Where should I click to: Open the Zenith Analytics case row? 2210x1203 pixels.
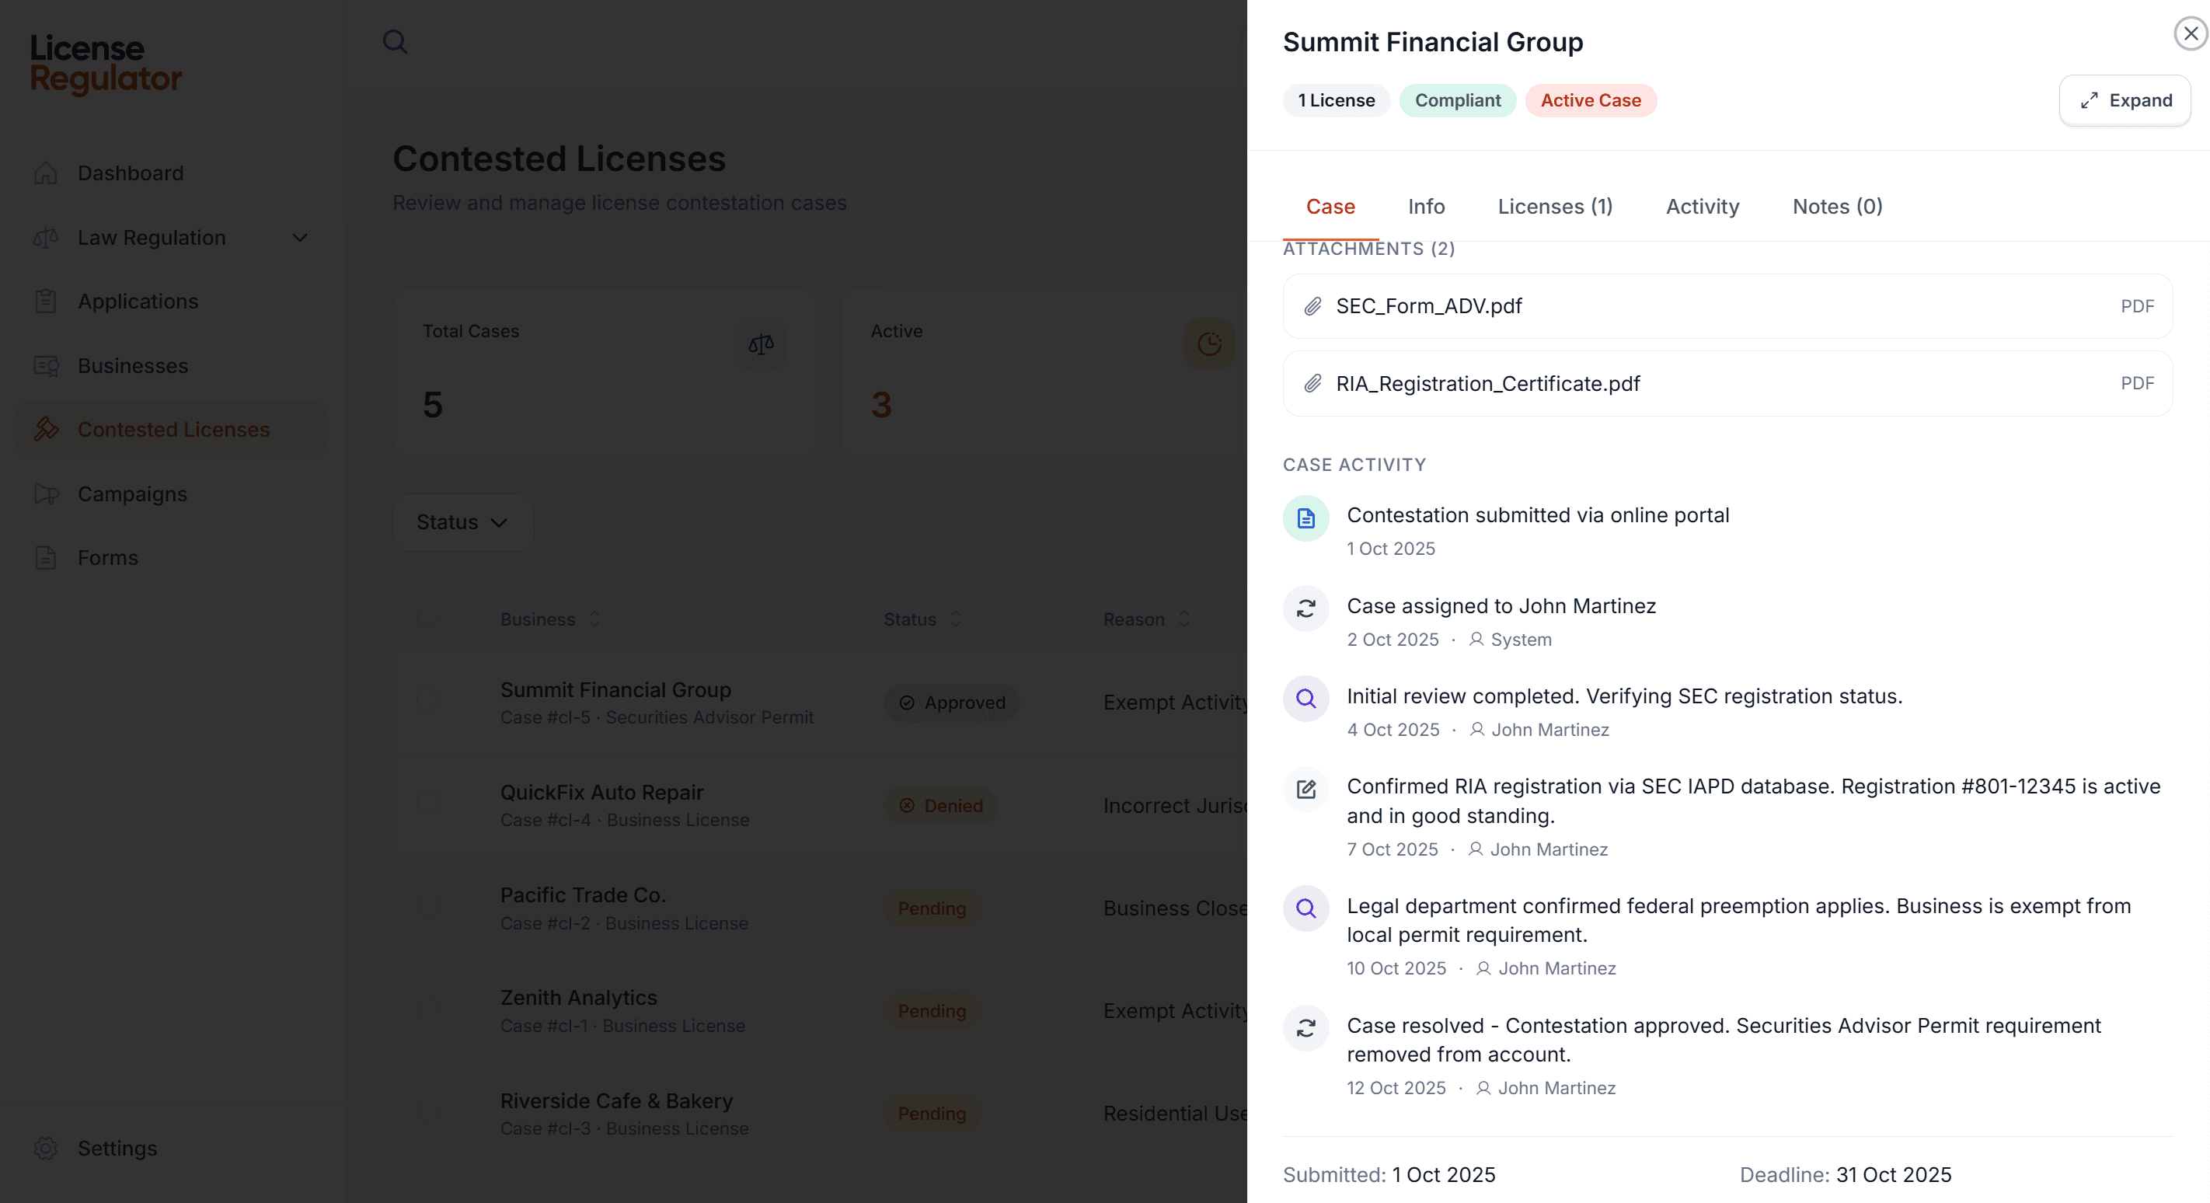pos(821,1011)
